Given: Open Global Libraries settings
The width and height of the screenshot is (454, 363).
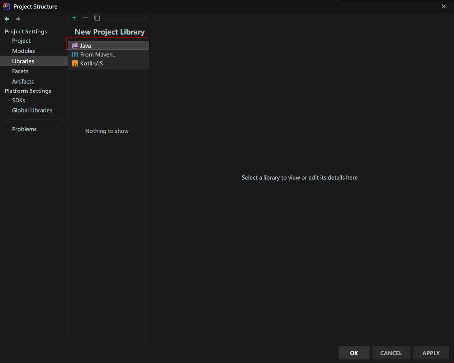Looking at the screenshot, I should [x=32, y=110].
